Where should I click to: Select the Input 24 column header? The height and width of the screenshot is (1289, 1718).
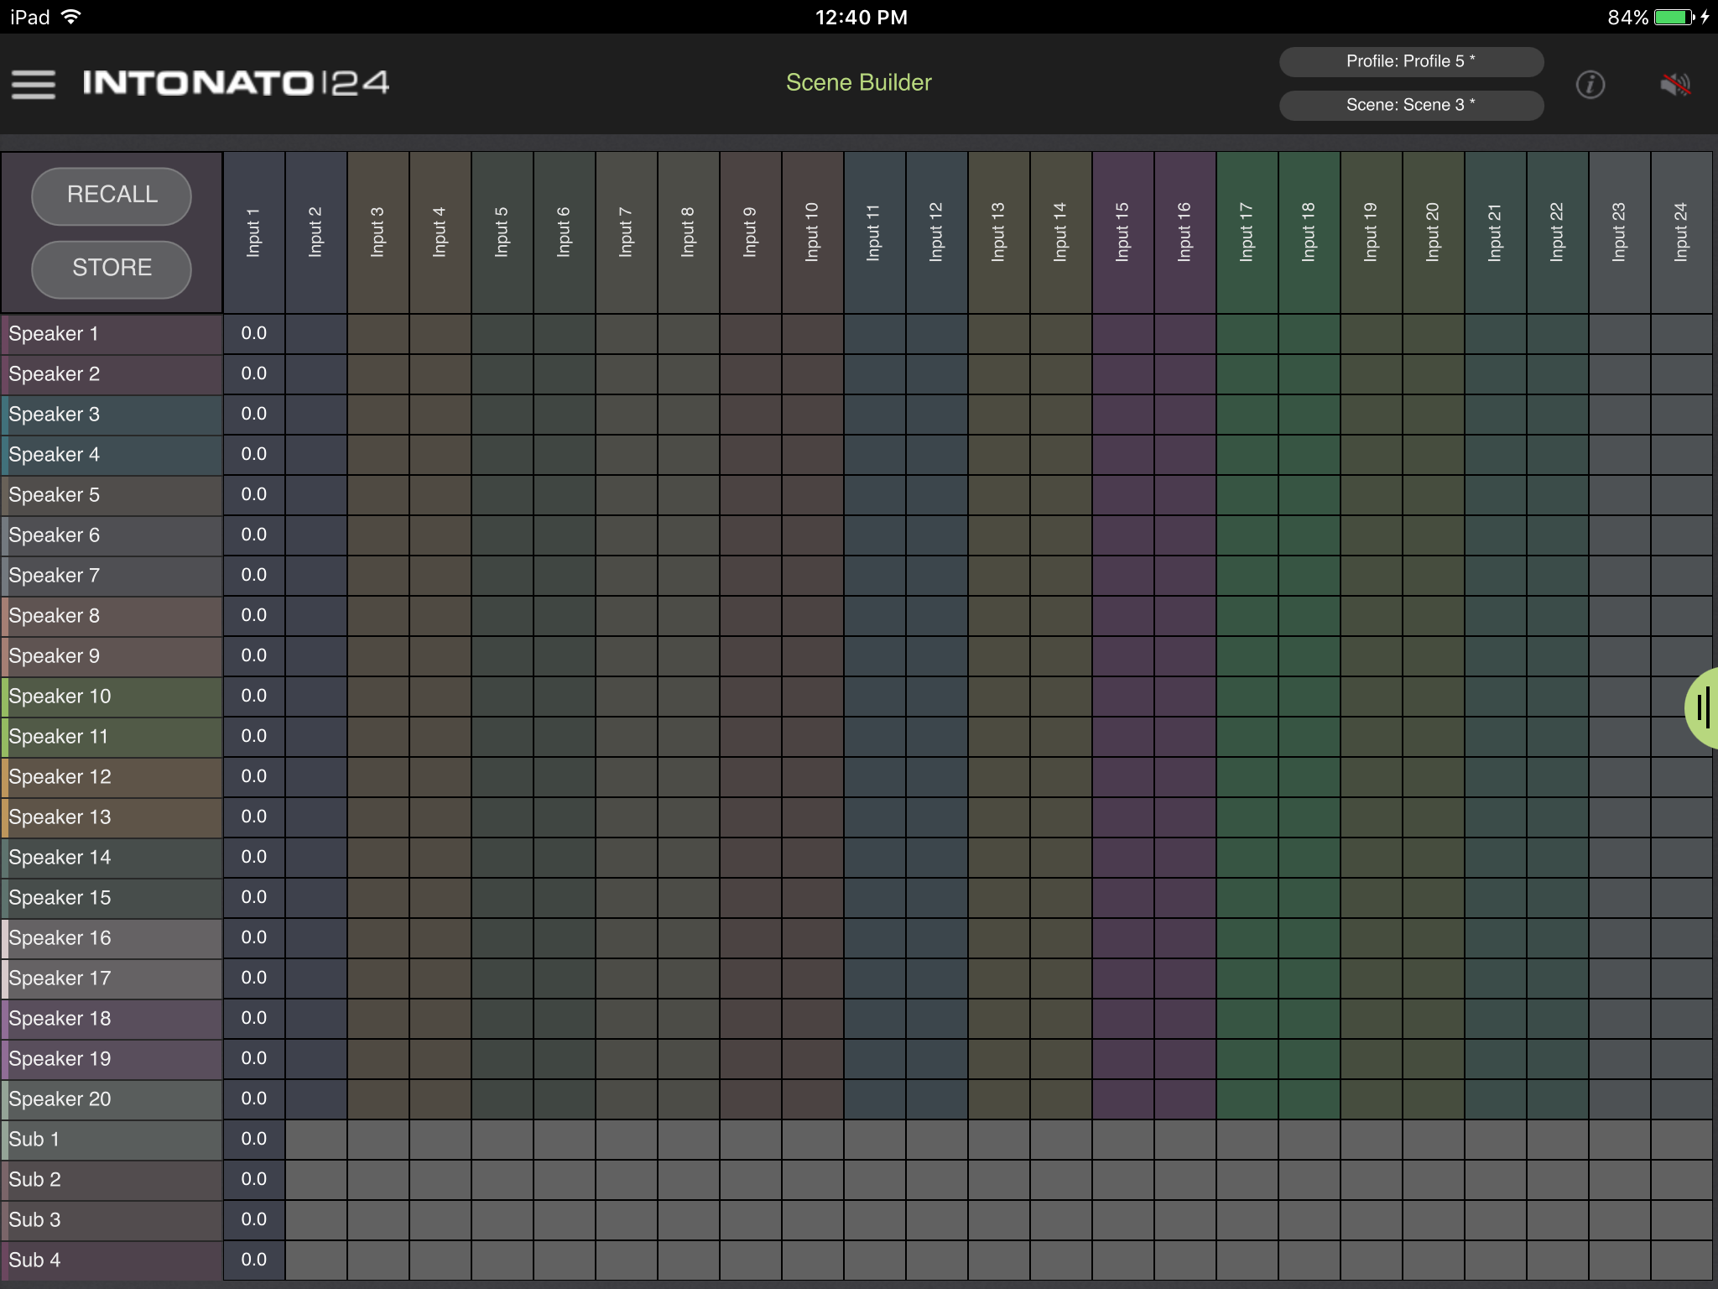(1681, 232)
